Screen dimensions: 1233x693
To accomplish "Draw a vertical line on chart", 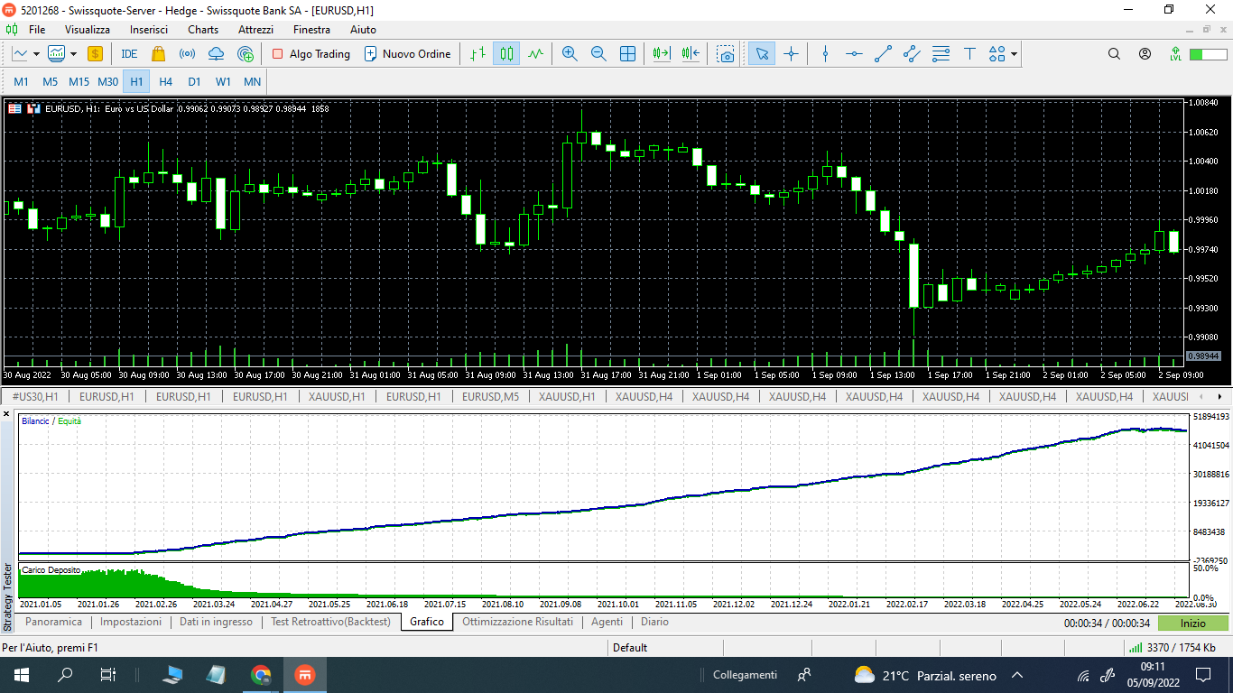I will pos(825,54).
